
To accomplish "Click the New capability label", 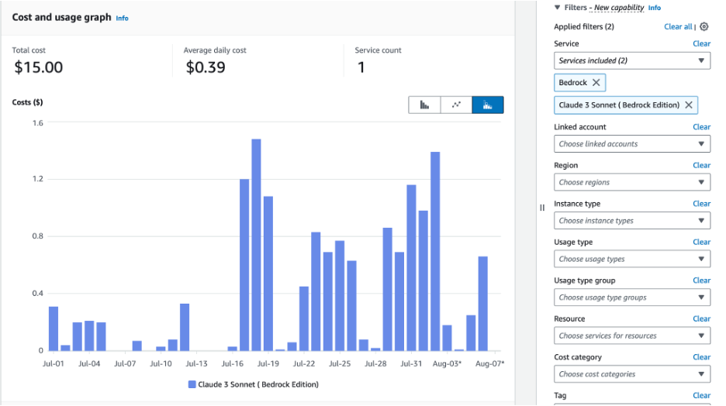I will pyautogui.click(x=619, y=8).
